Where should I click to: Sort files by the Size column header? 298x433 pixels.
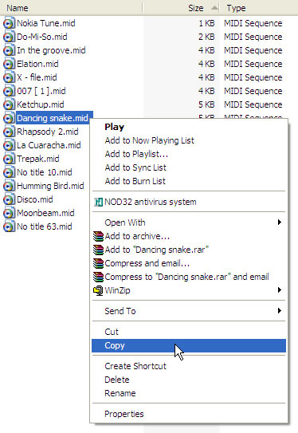181,8
